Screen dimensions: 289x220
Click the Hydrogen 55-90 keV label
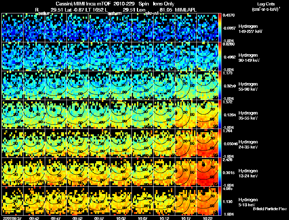tap(248, 87)
